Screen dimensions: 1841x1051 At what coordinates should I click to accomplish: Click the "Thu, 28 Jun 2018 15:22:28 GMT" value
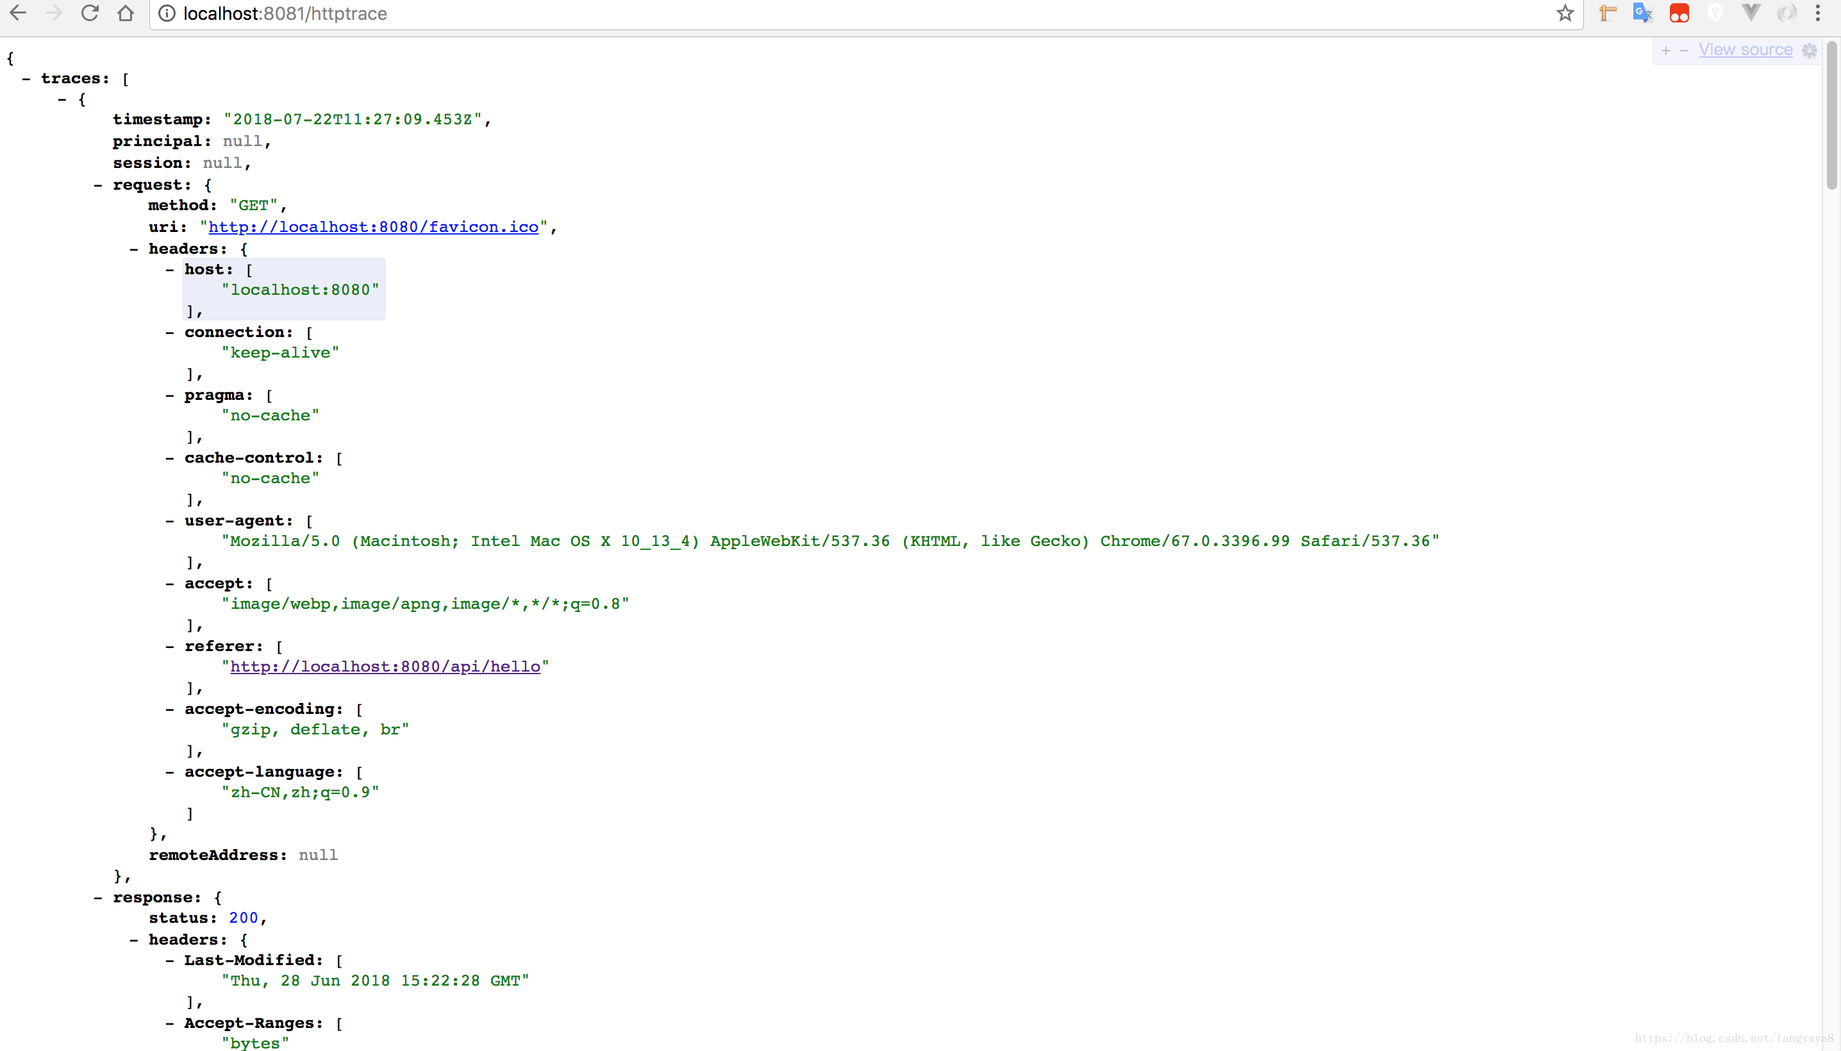click(x=376, y=981)
